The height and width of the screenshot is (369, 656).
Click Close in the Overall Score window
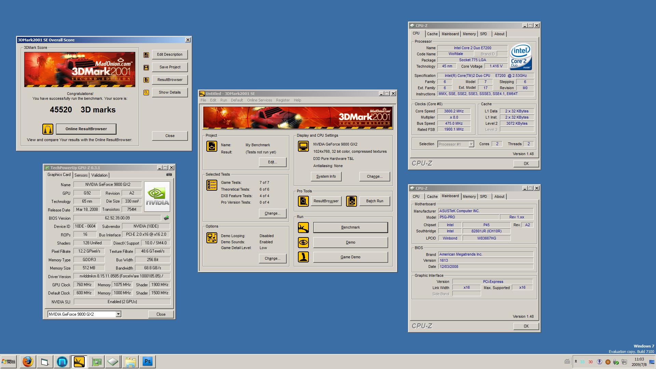pyautogui.click(x=170, y=136)
